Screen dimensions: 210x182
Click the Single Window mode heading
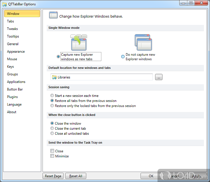64,28
